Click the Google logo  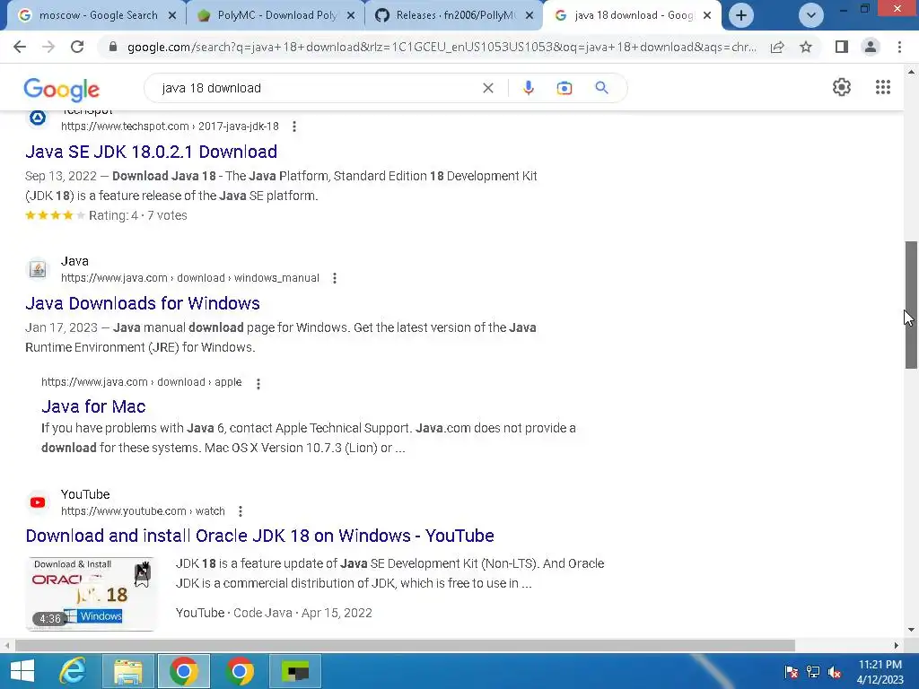pos(62,89)
